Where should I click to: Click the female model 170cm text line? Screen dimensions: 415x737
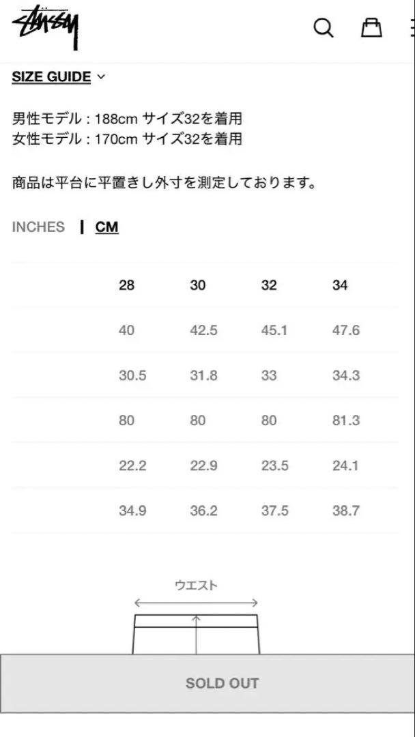tap(127, 139)
